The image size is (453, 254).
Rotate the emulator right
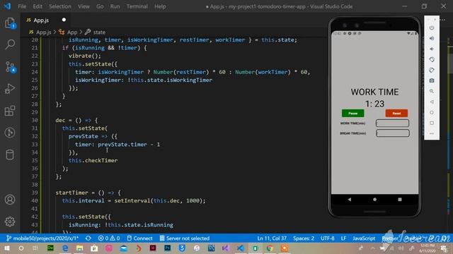[x=432, y=70]
